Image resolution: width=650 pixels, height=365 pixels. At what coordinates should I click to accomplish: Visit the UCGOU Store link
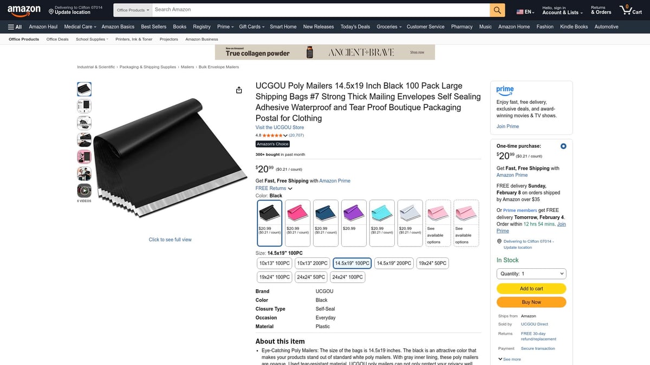[280, 127]
